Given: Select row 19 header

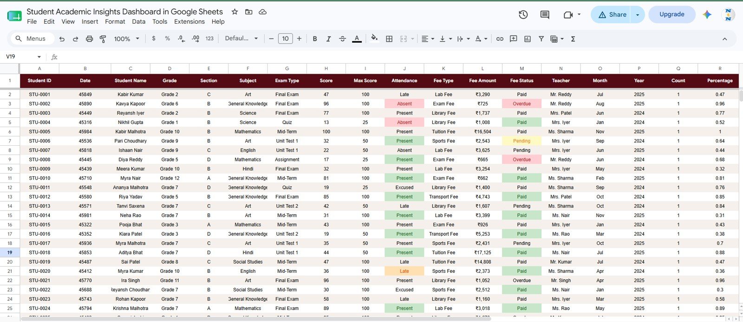Looking at the screenshot, I should pyautogui.click(x=10, y=252).
